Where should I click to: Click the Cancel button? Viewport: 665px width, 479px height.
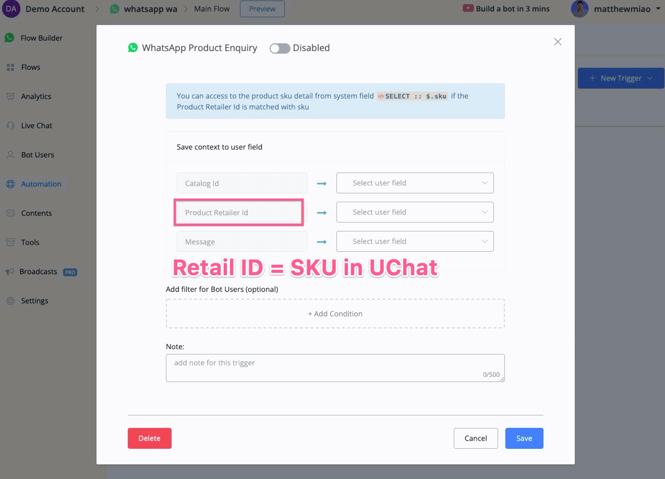(x=476, y=438)
